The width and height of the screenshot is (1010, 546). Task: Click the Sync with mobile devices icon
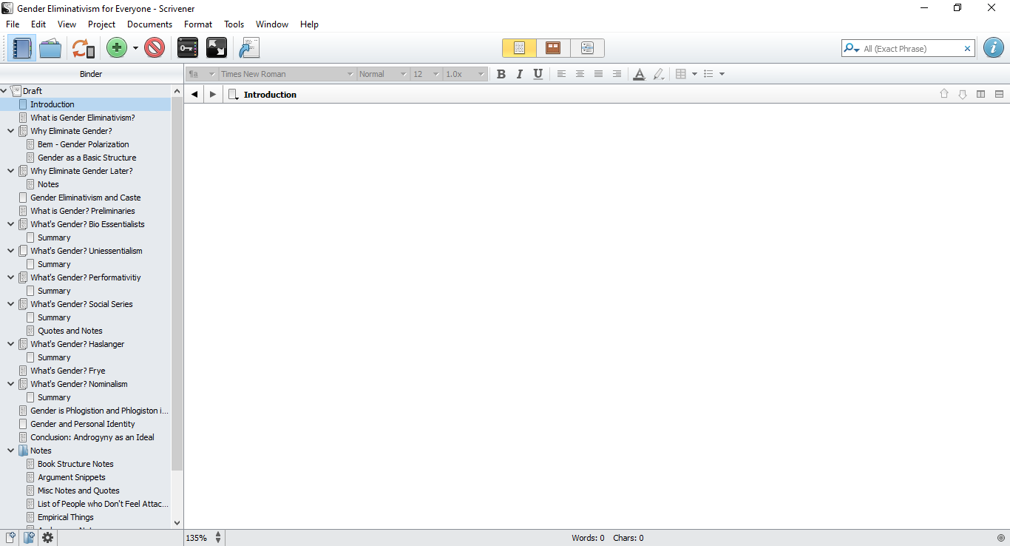click(83, 49)
